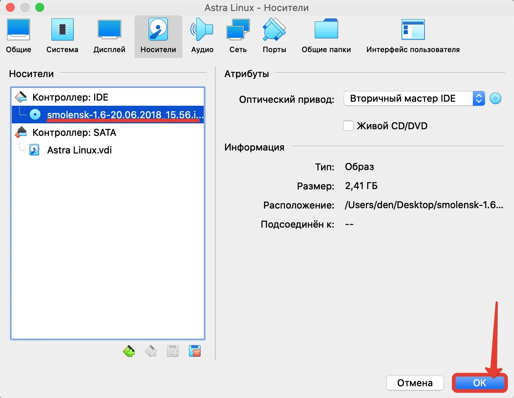Click the 2,41 ГБ size value
514x398 pixels.
(361, 186)
